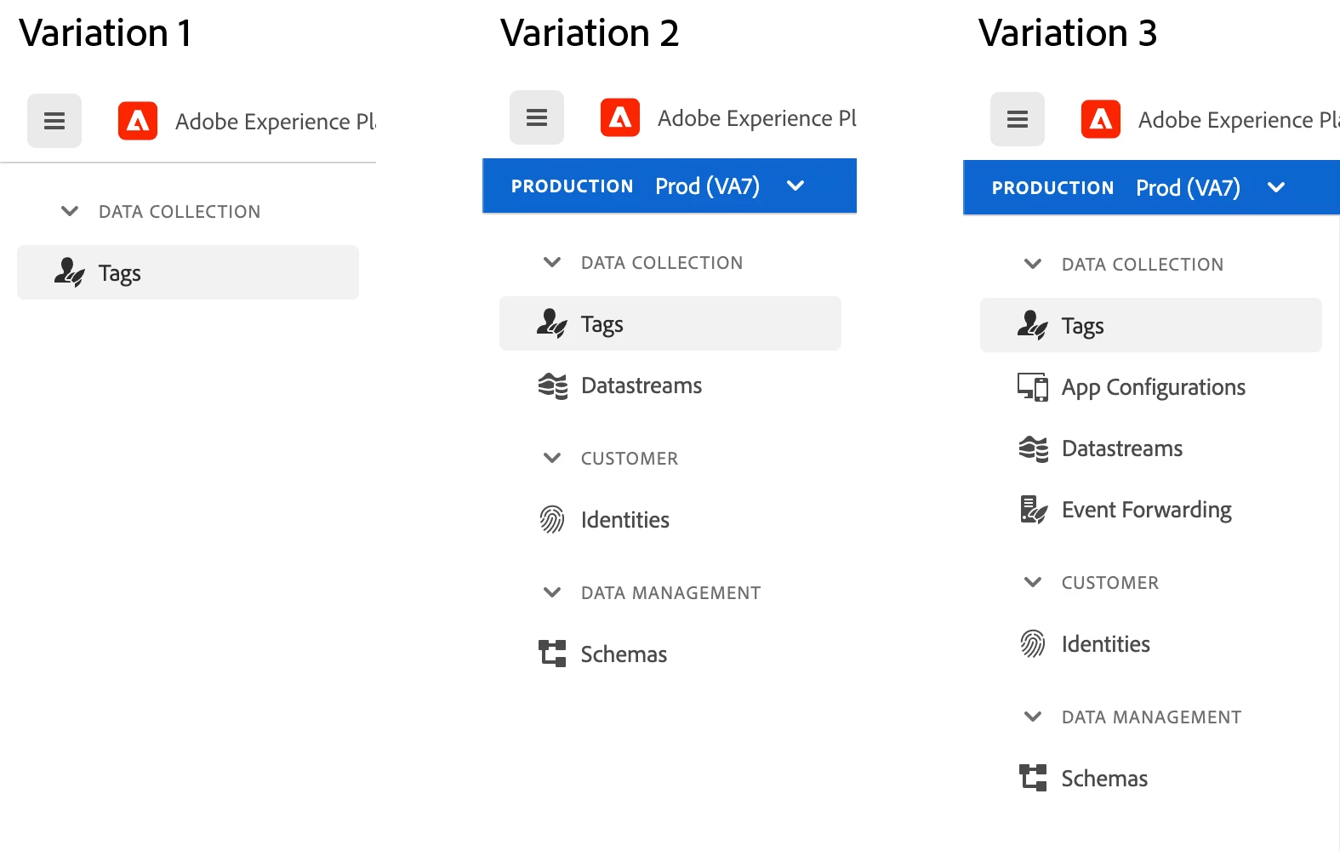1340x851 pixels.
Task: Click the Adobe logo in Variation 1
Action: [138, 121]
